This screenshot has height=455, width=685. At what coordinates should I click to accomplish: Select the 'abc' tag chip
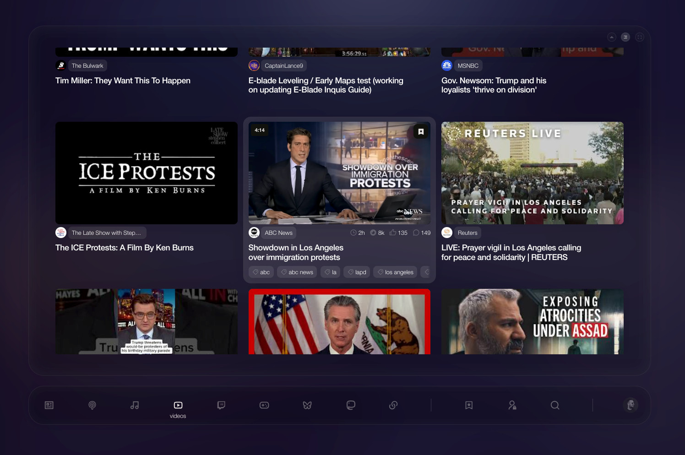tap(261, 272)
